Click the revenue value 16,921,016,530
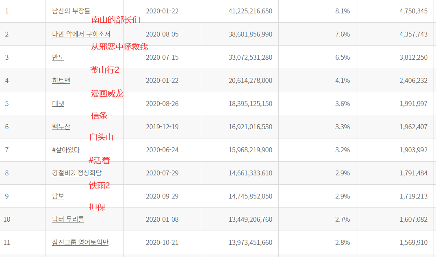Viewport: 436px width, 257px height. [x=250, y=127]
